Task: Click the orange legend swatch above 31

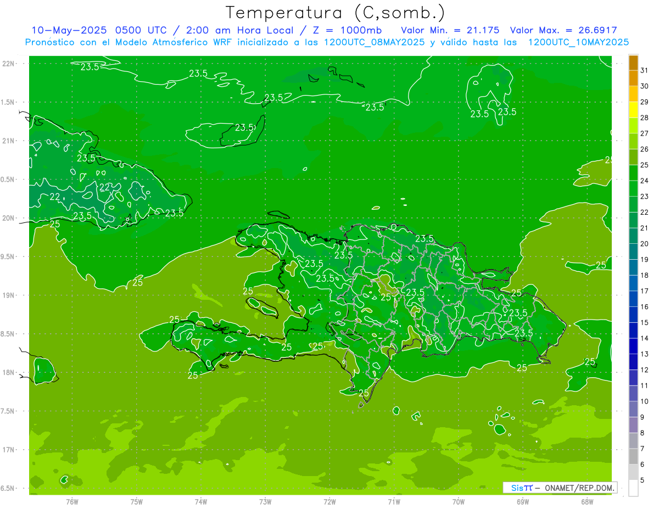Action: point(633,63)
